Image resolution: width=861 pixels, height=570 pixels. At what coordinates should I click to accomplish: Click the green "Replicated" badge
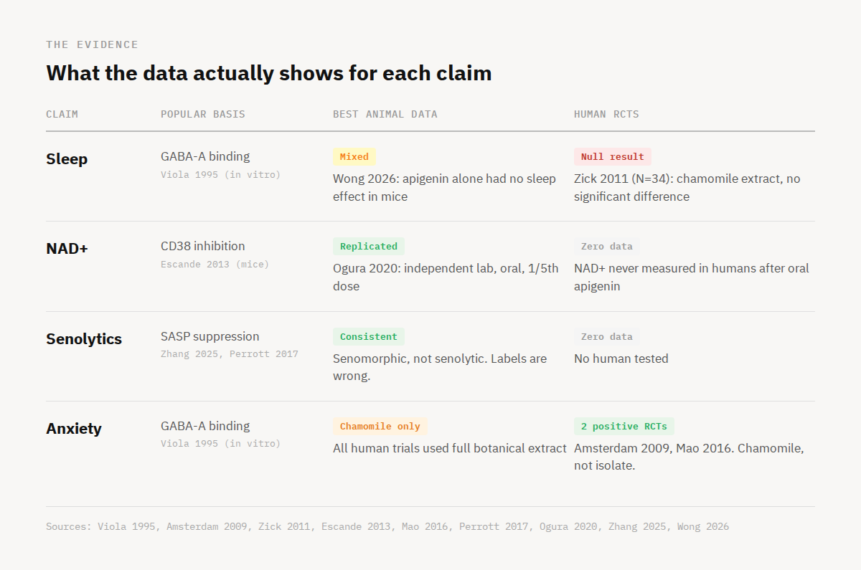(368, 247)
